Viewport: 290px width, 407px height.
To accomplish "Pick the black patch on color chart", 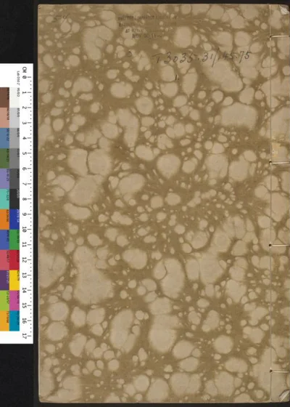I will point(14,199).
